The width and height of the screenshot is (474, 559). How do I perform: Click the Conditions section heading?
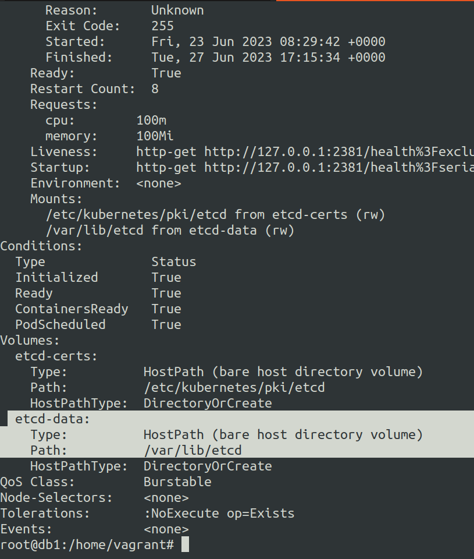[41, 246]
